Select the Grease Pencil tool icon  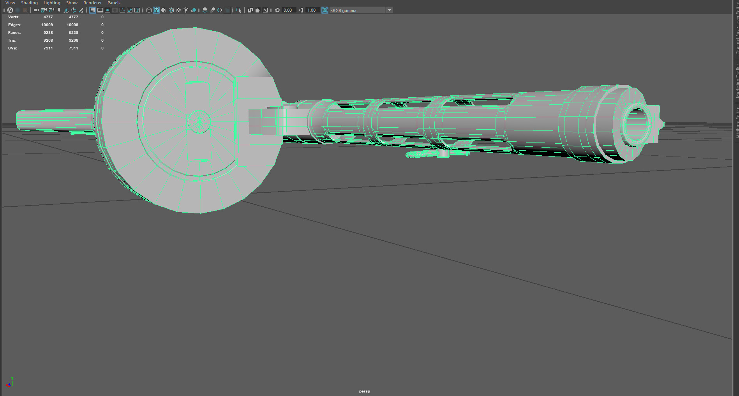(81, 10)
